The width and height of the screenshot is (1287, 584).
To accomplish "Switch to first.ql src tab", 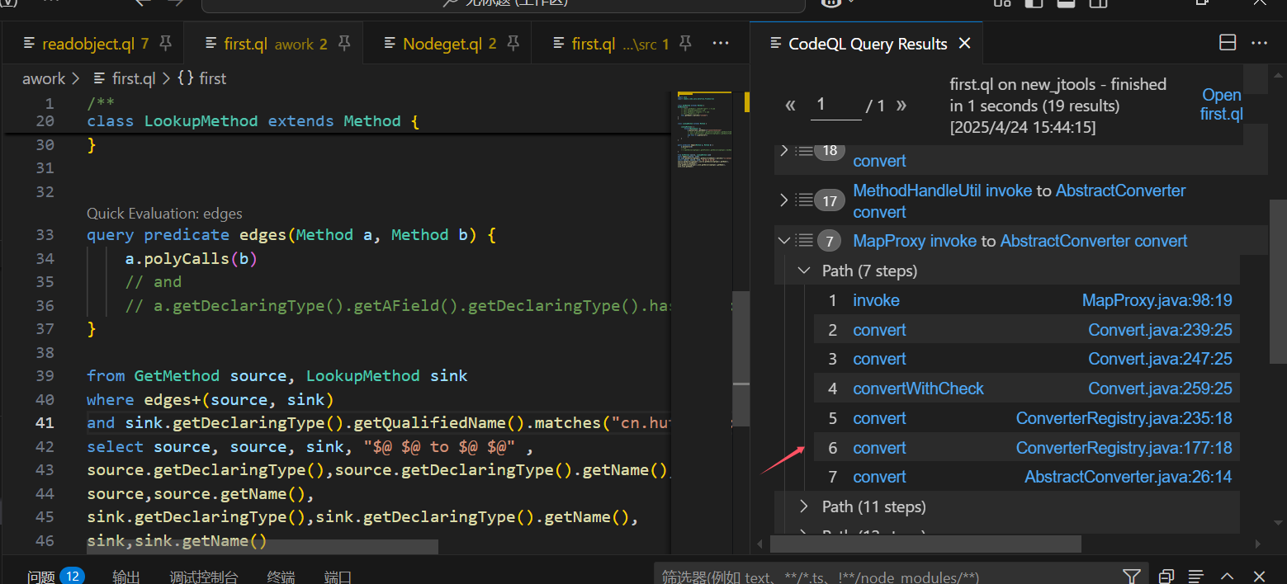I will [x=615, y=44].
